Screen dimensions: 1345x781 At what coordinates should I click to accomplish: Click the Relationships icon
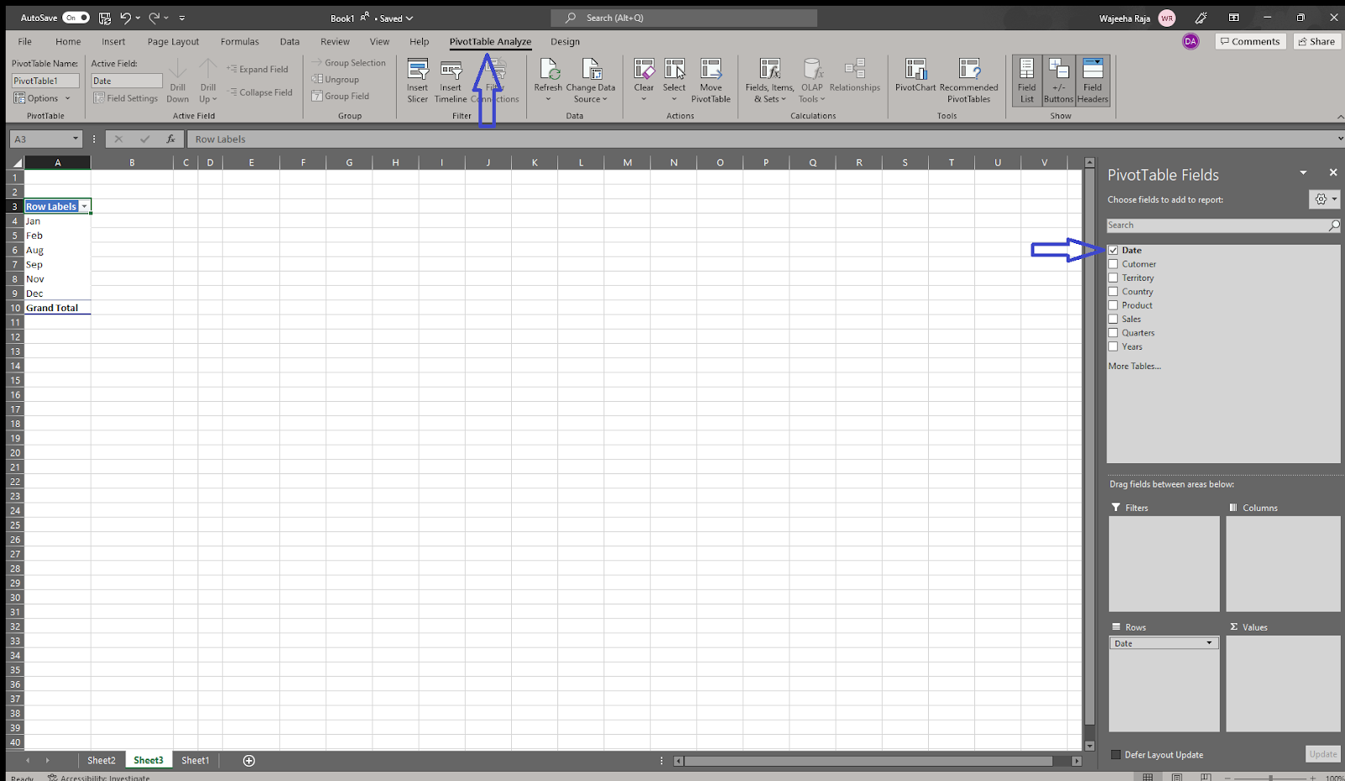click(x=855, y=70)
